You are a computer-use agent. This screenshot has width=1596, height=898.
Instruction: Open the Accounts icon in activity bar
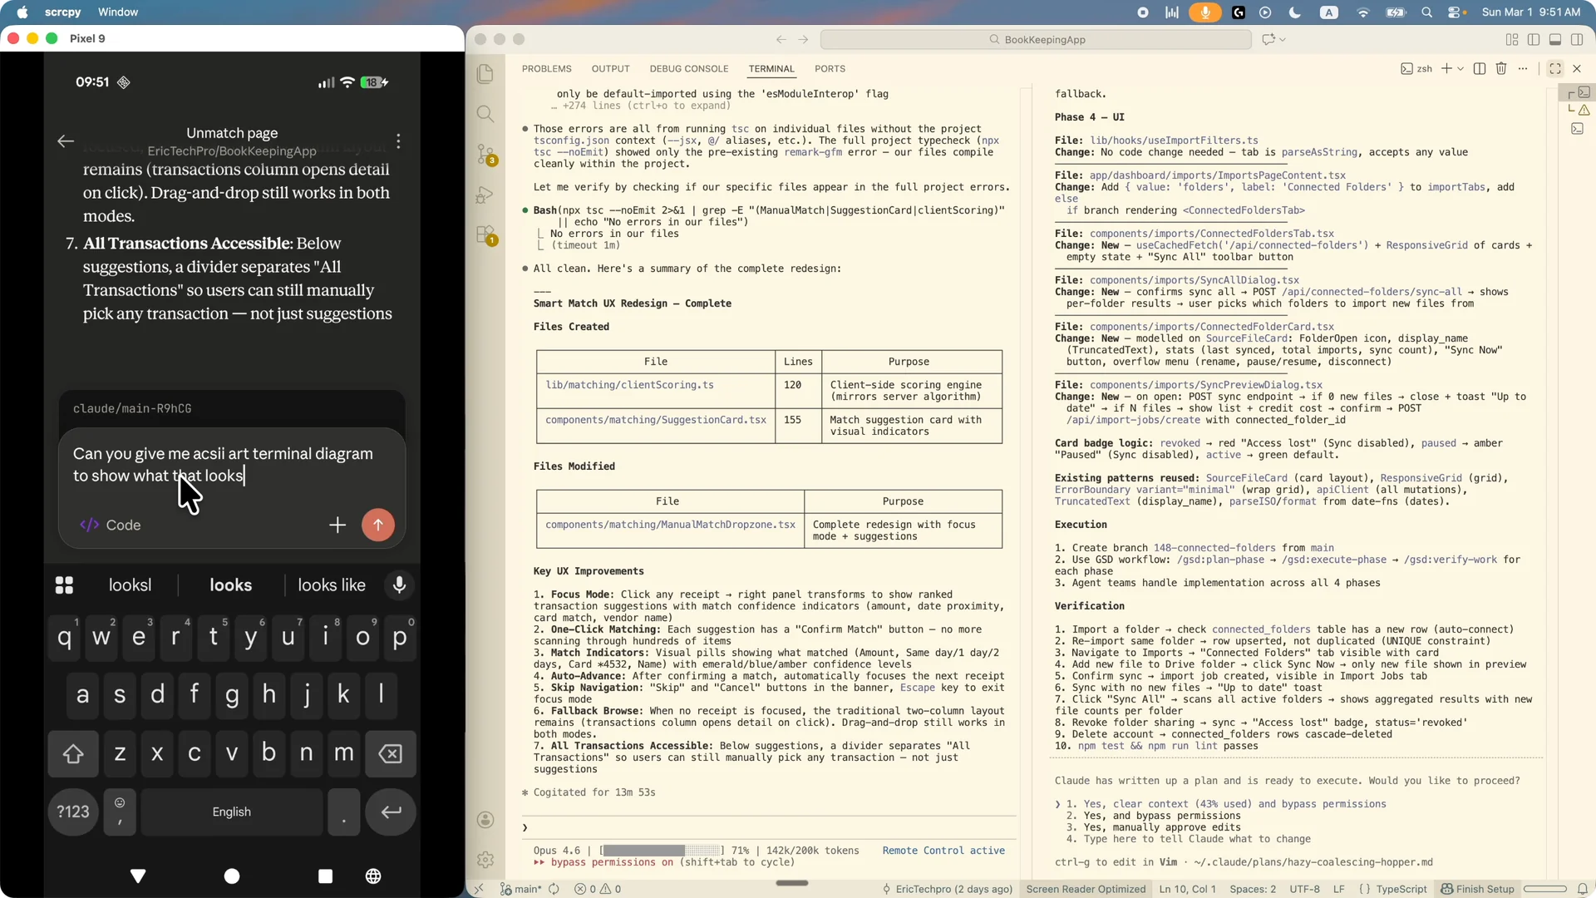[485, 820]
